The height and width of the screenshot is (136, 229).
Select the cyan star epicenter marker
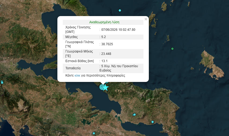pos(105,88)
